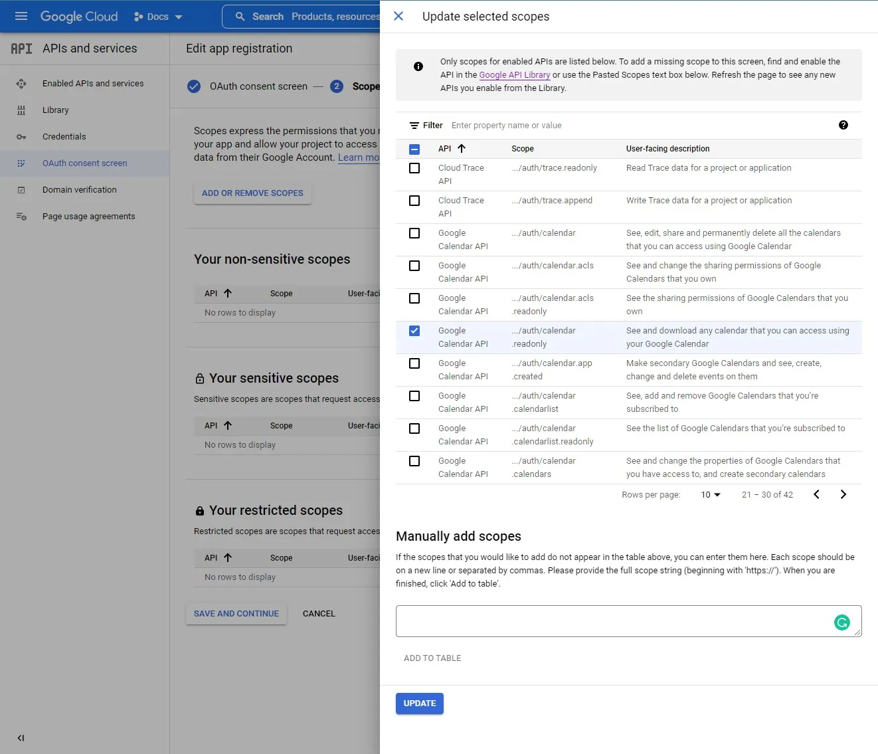The height and width of the screenshot is (754, 878).
Task: Toggle the select-all header checkbox
Action: coord(414,149)
